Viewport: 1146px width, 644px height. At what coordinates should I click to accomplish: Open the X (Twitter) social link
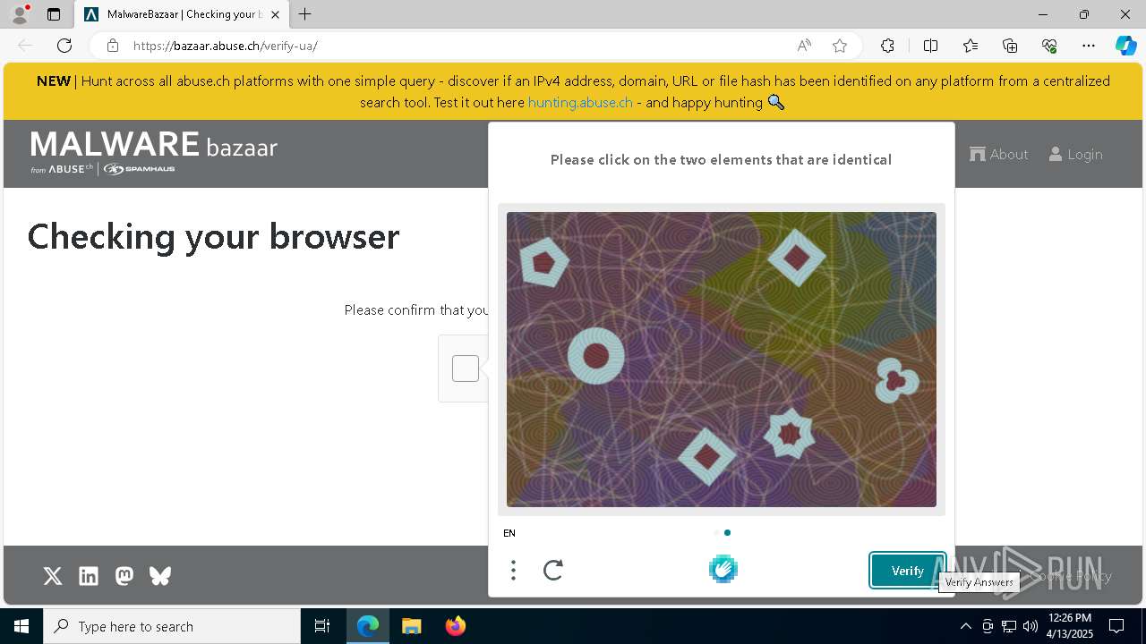(x=53, y=576)
